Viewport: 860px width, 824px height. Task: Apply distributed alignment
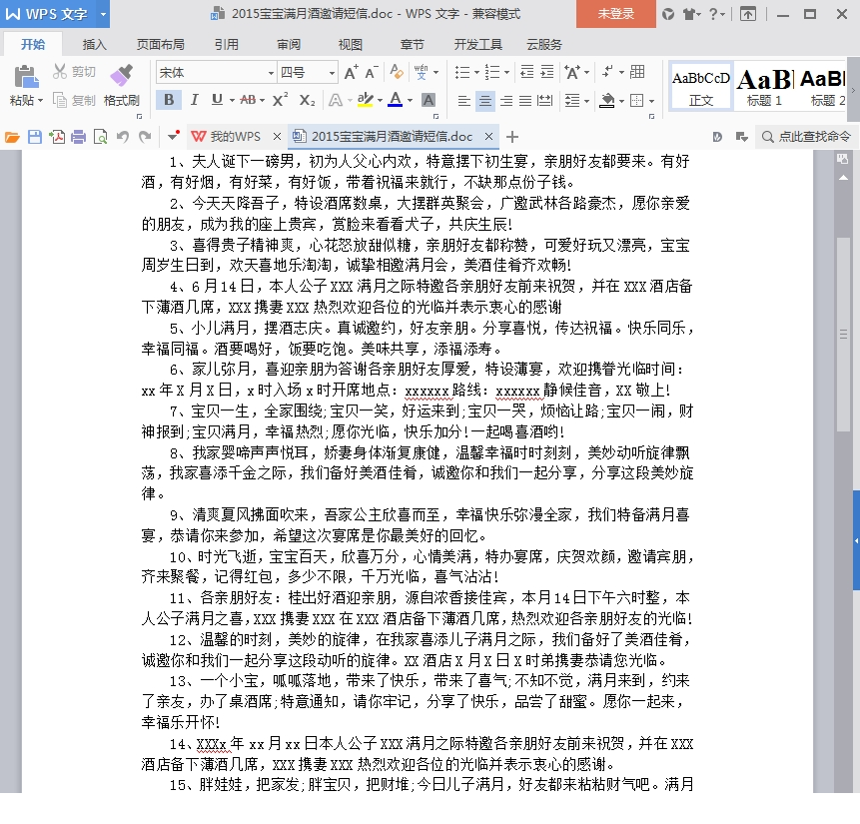point(544,101)
